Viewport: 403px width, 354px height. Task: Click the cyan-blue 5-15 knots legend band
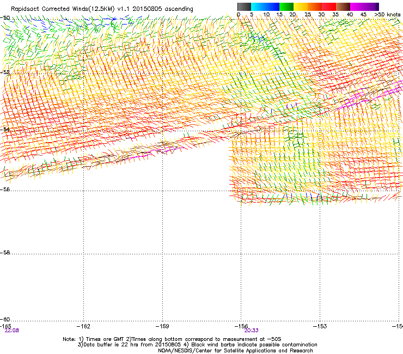pyautogui.click(x=265, y=7)
